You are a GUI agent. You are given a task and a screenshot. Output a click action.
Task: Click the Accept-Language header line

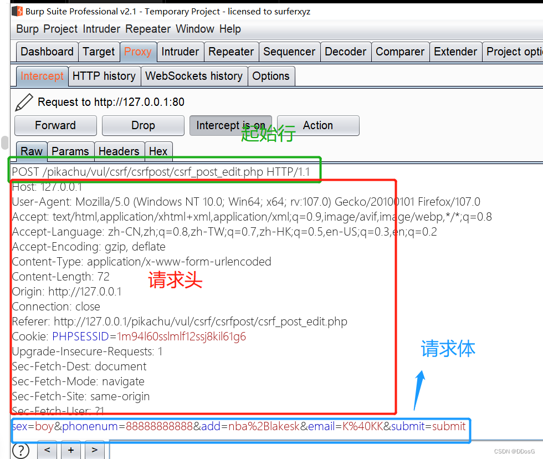(x=224, y=232)
